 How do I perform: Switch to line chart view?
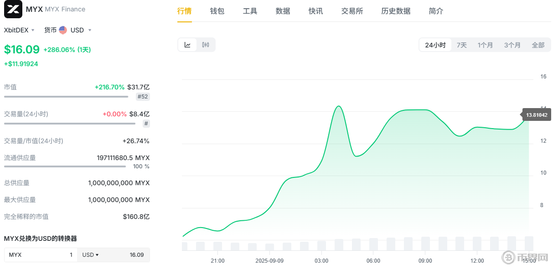pos(187,45)
